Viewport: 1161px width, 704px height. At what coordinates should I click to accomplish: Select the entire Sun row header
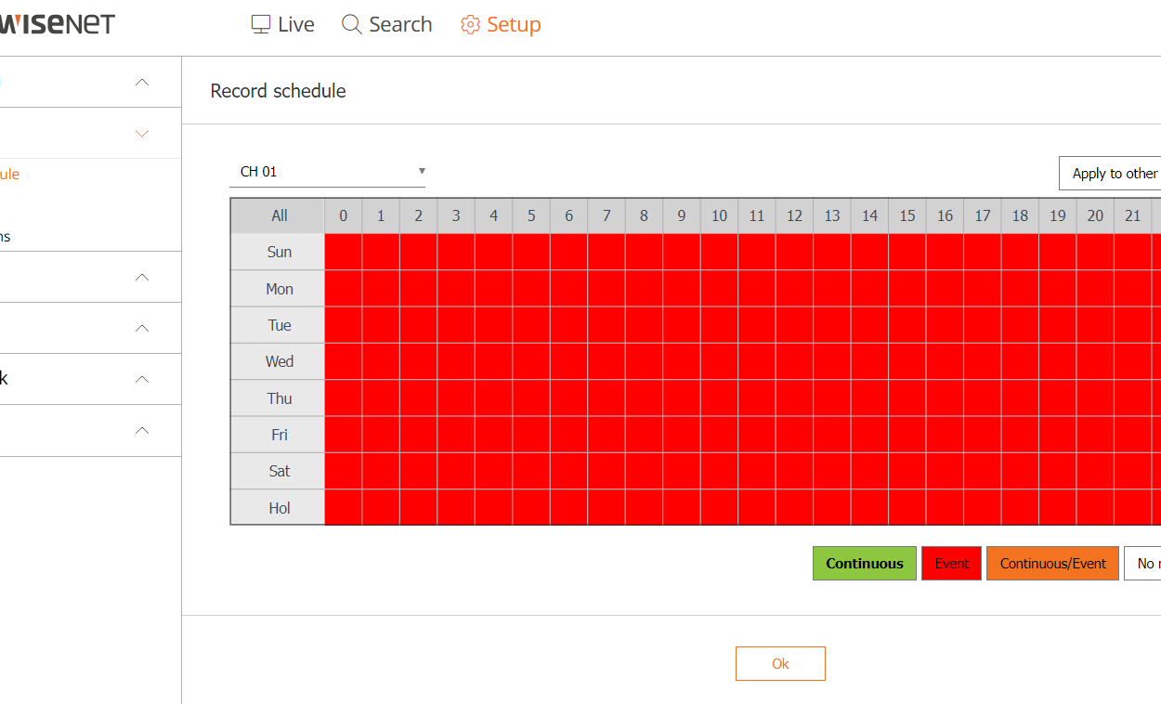(x=279, y=253)
